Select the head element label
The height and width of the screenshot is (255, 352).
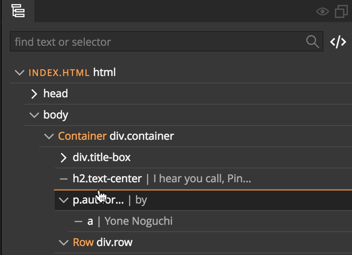pyautogui.click(x=56, y=94)
